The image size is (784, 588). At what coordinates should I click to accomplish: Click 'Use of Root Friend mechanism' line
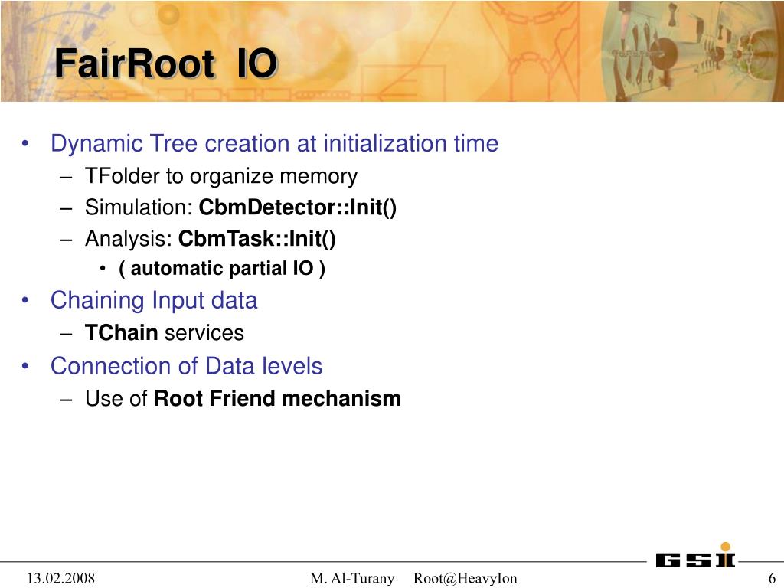(x=243, y=398)
